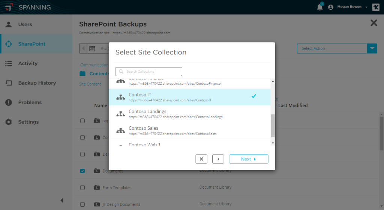Select the Contoso Landings site collection
This screenshot has height=210, width=384.
pos(189,114)
